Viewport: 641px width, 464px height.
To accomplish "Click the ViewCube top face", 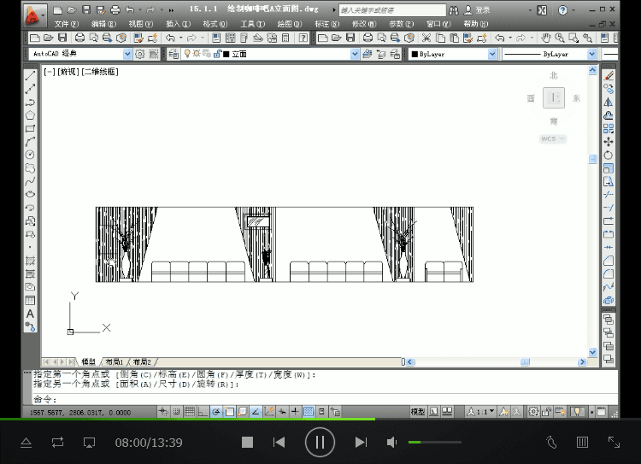I will tap(554, 97).
